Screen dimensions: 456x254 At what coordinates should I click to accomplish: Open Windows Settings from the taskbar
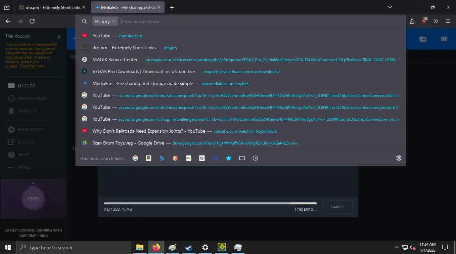click(205, 247)
